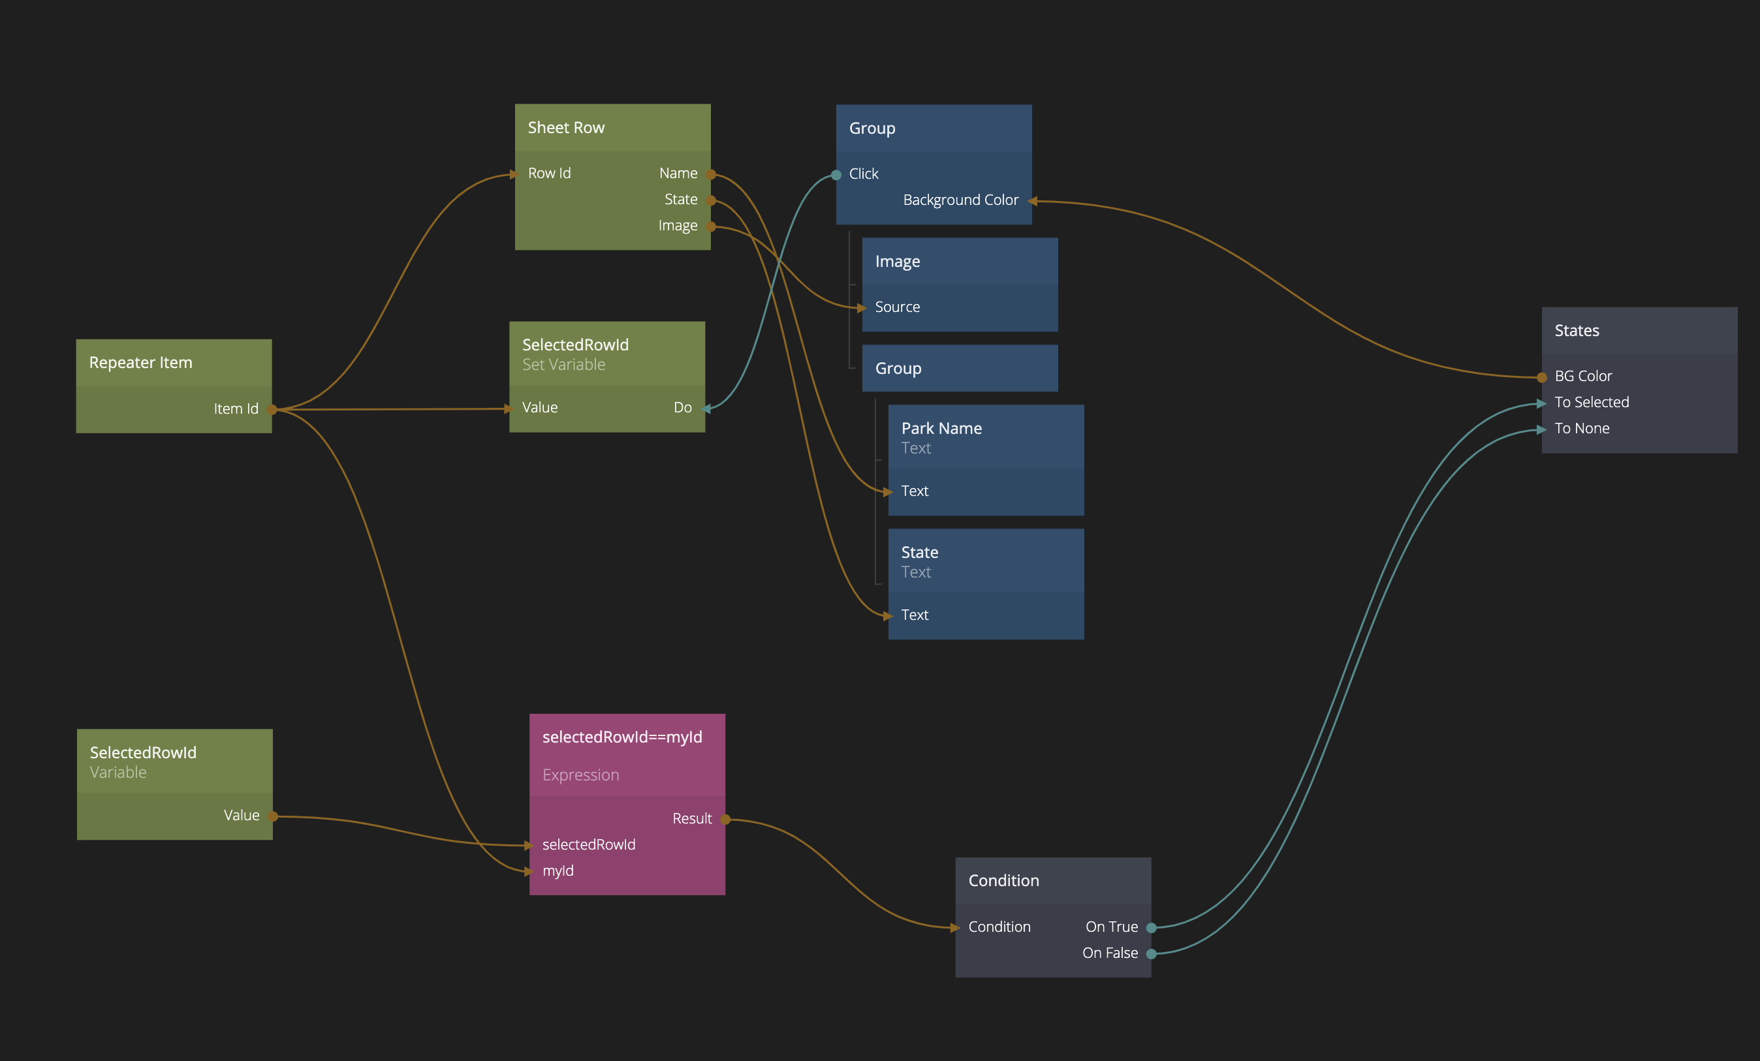Viewport: 1760px width, 1061px height.
Task: Click the Image output port on Sheet Row
Action: click(x=711, y=226)
